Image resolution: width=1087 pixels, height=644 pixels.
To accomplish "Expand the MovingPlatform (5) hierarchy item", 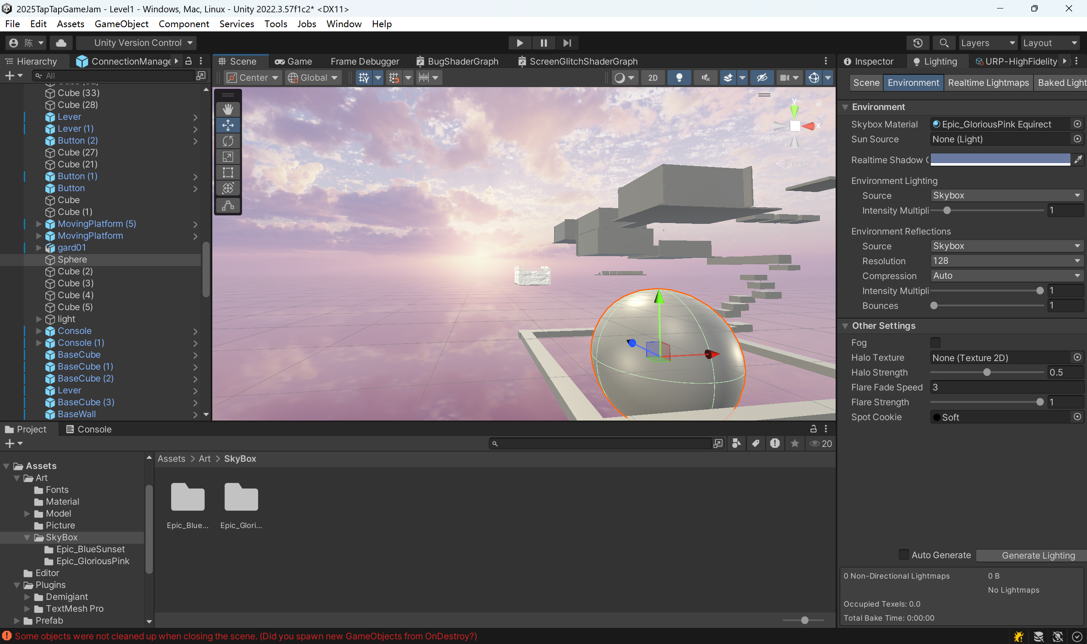I will 39,224.
